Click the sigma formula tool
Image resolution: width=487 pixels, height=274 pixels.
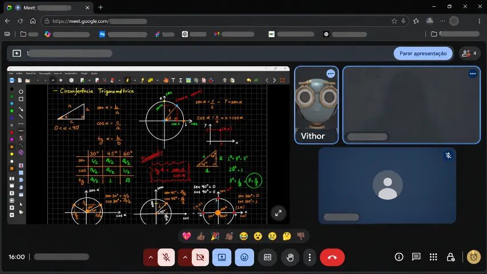180,80
